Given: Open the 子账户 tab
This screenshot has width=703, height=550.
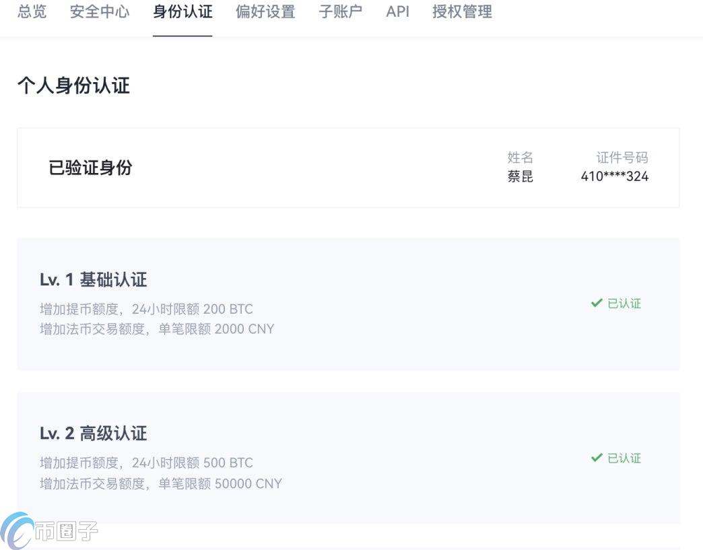Looking at the screenshot, I should 340,11.
